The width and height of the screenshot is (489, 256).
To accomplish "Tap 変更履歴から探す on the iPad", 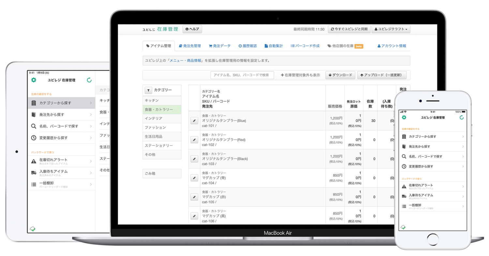I will tap(61, 138).
